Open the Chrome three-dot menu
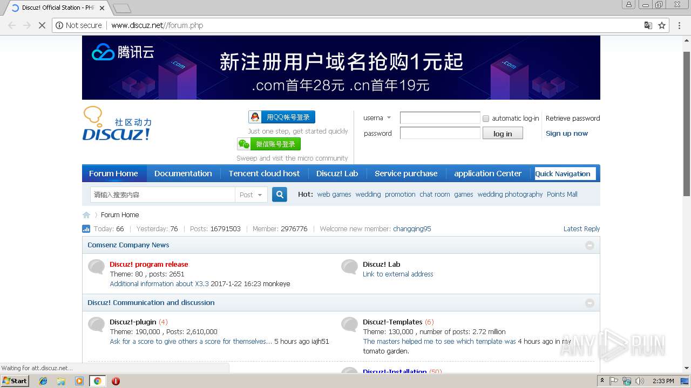Viewport: 691px width, 388px height. (680, 25)
